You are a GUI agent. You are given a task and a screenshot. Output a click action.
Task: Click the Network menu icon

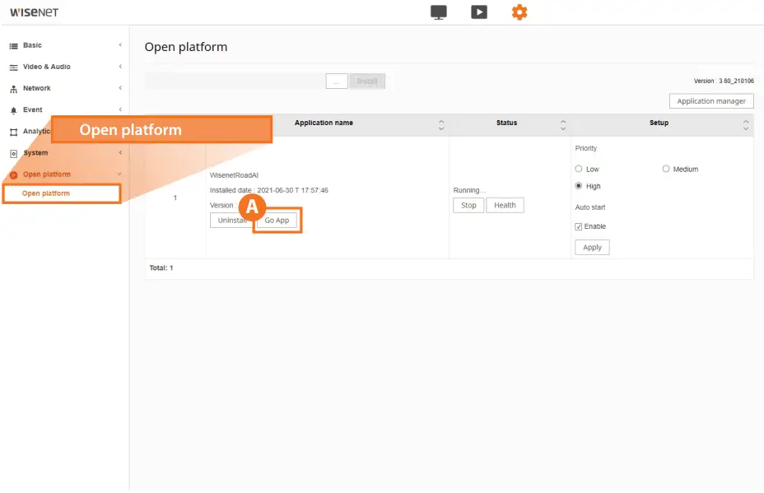(14, 89)
